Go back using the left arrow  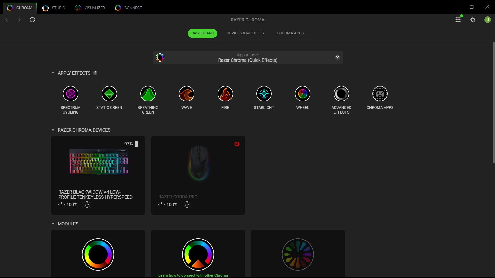[x=7, y=20]
